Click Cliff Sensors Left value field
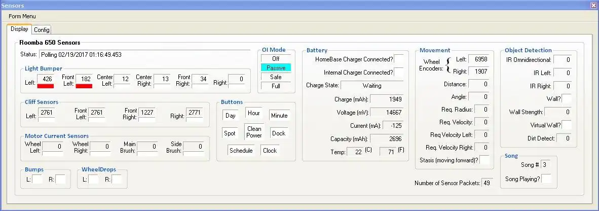Screen dimensions: 599x211 46,113
